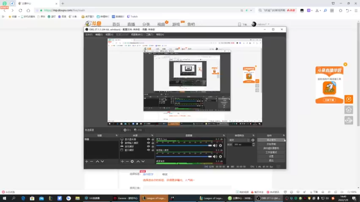Move selected source up with arrow icon
Image resolution: width=360 pixels, height=202 pixels.
tap(138, 162)
